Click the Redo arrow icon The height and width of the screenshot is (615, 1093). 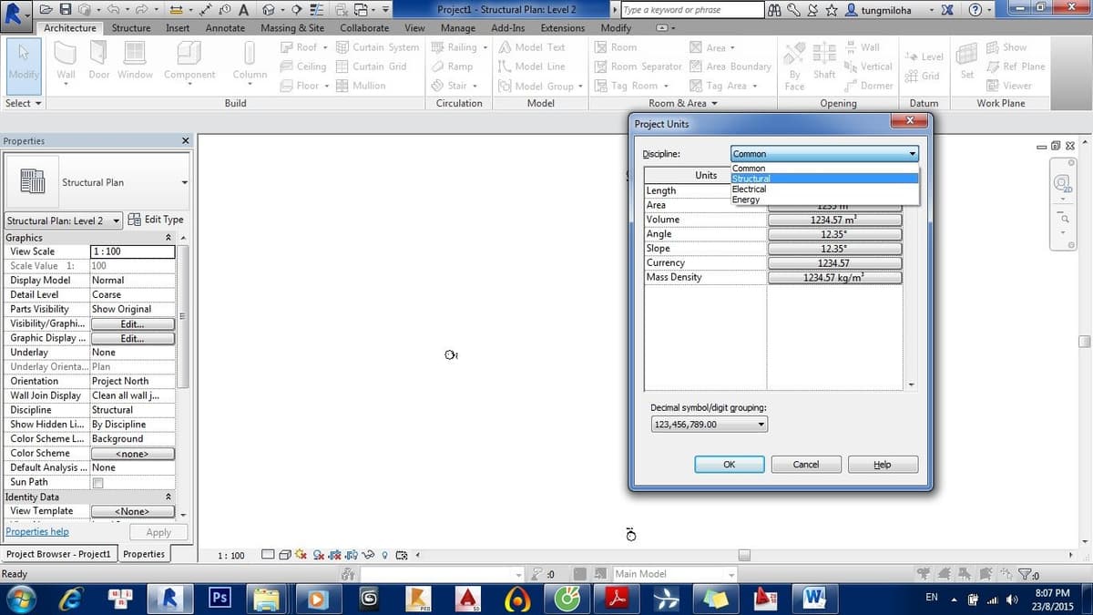pos(143,9)
